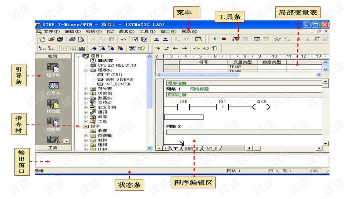Expand the 符号表 tree node

click(86, 89)
